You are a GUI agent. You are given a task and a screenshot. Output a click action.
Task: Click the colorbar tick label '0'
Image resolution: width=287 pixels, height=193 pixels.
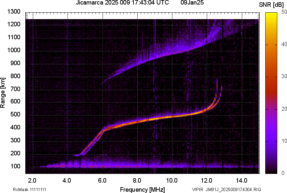click(283, 173)
